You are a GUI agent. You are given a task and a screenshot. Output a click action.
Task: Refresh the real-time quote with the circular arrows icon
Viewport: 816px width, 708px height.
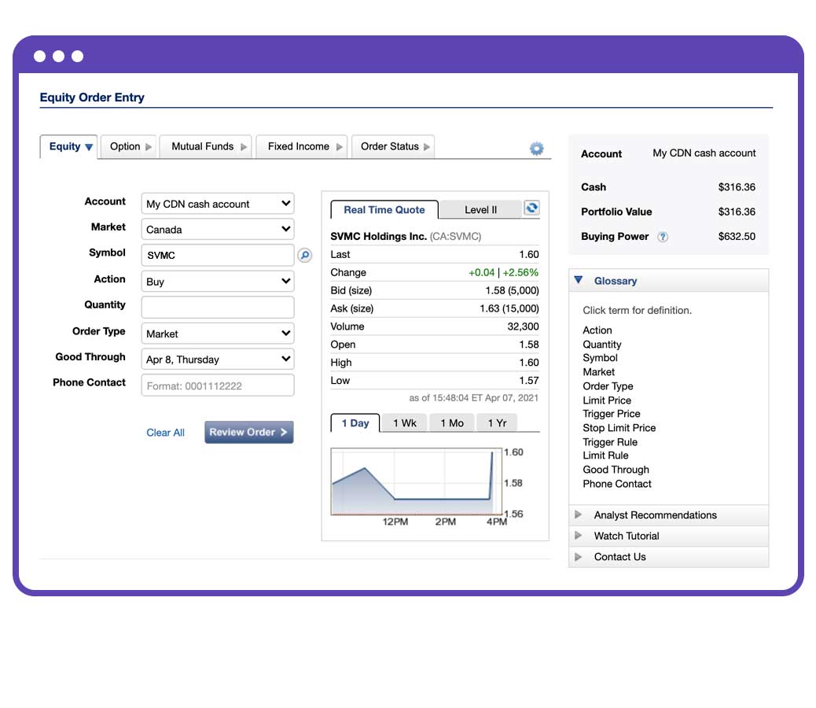pos(531,208)
